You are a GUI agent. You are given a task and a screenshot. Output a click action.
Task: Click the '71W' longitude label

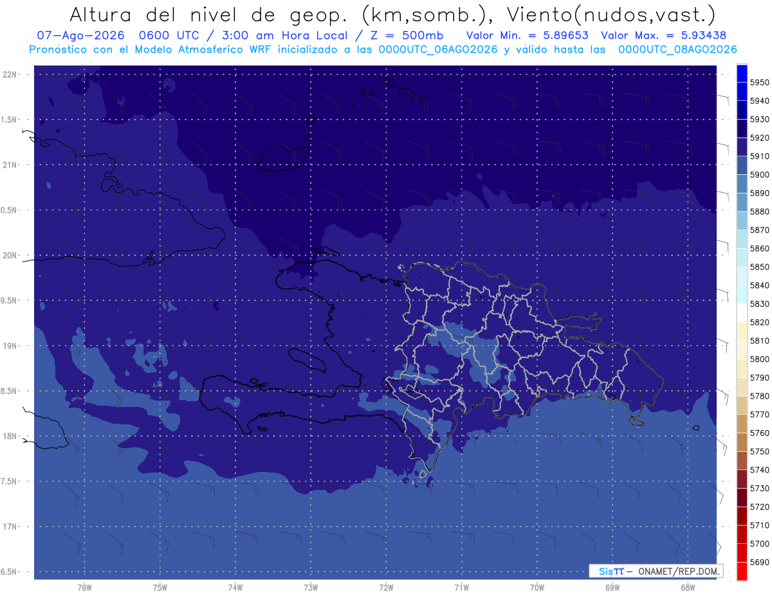click(x=461, y=587)
